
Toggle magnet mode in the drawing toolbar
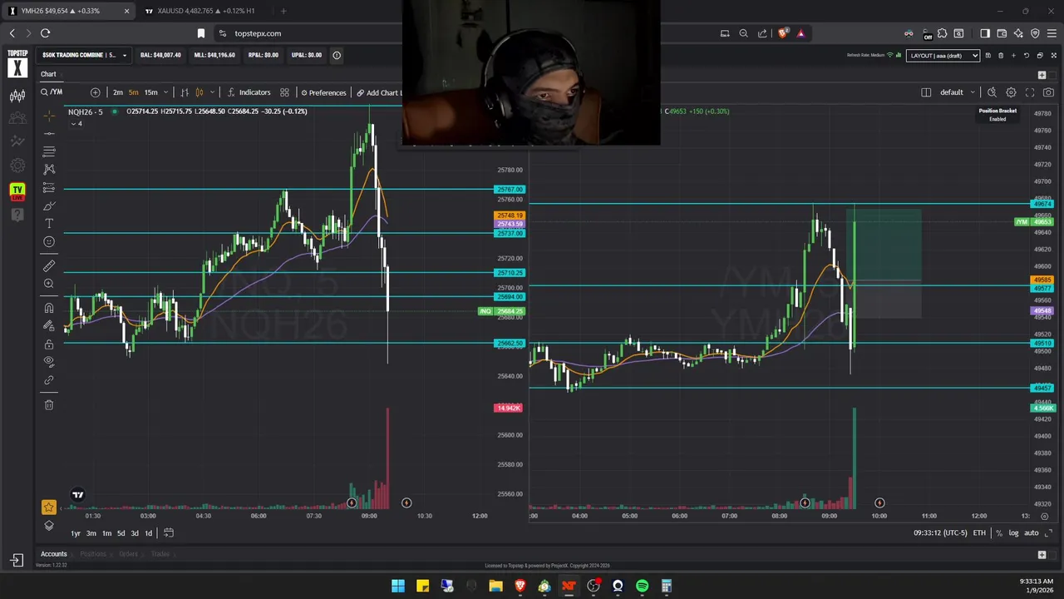49,308
